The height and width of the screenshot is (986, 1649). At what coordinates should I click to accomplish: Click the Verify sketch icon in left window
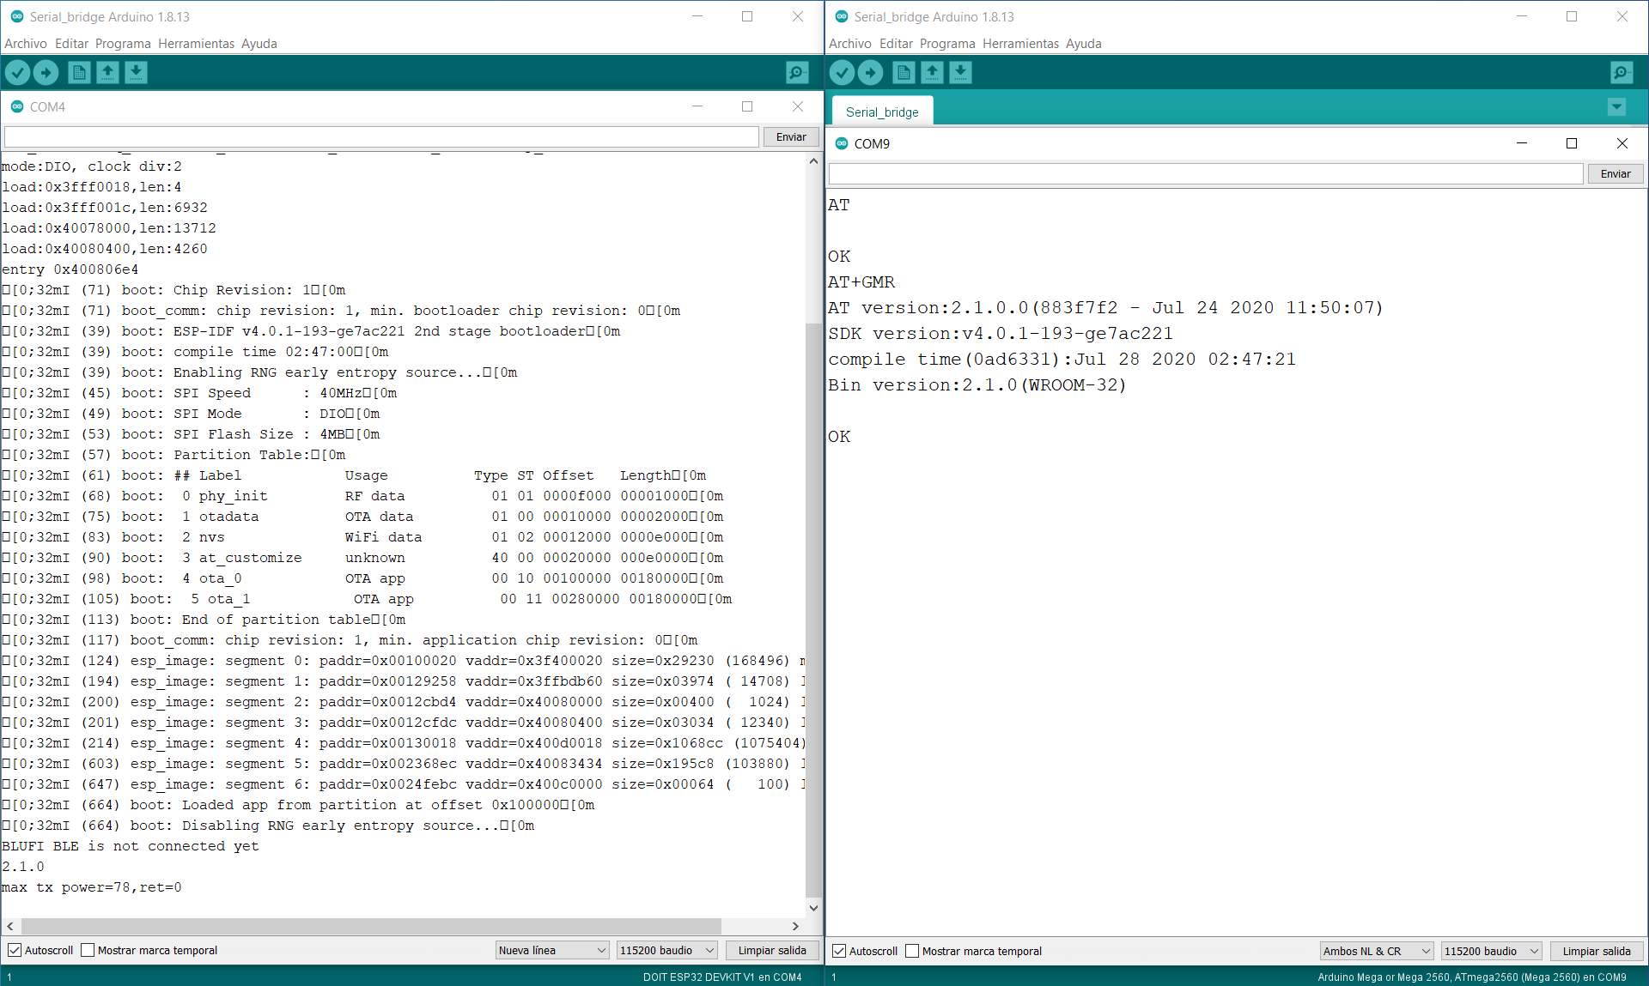[x=17, y=72]
